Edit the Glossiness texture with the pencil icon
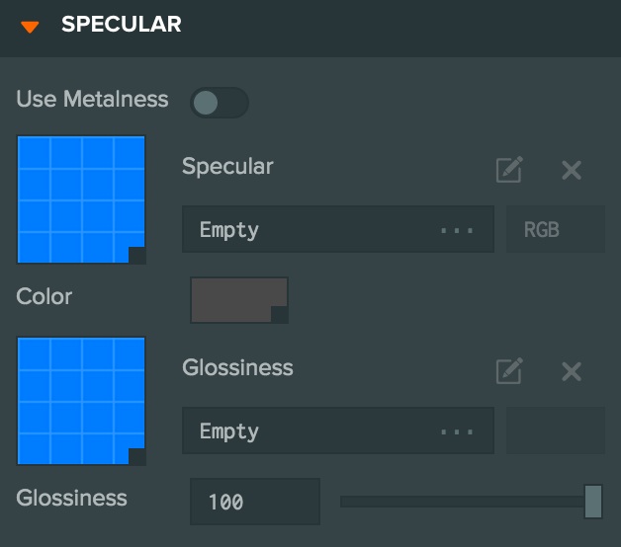The height and width of the screenshot is (547, 621). click(x=509, y=371)
